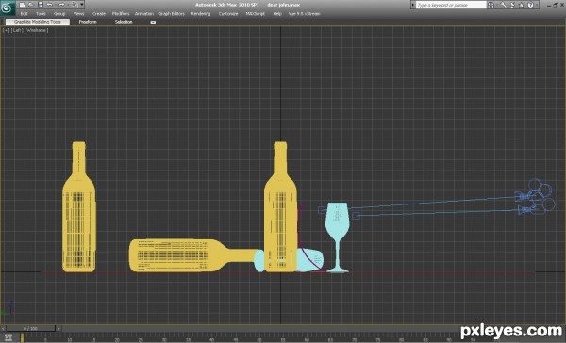Open the Help menu

tap(277, 14)
